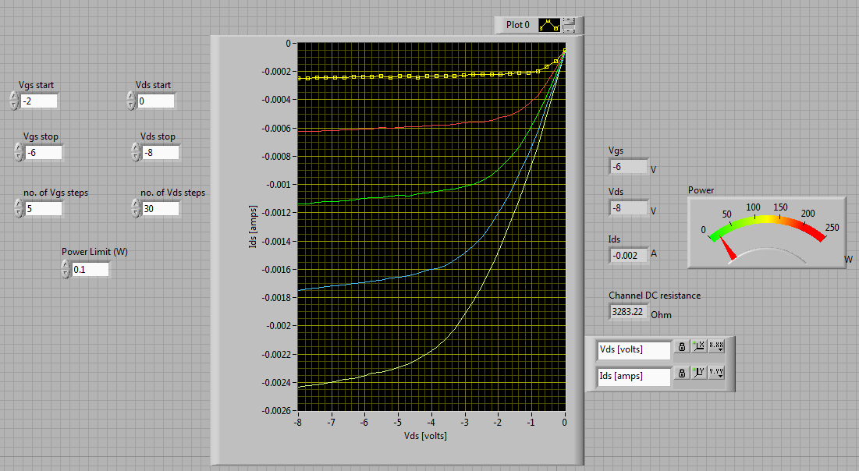Click the Power Limit (W) label
Screen dimensions: 859x471
point(94,252)
